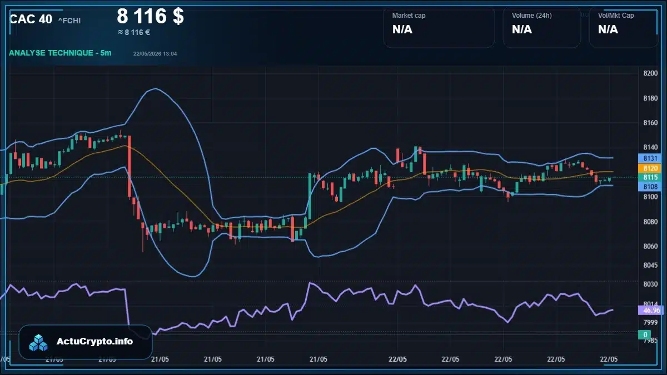Click the ActuCrypto cube logo icon

pyautogui.click(x=39, y=343)
